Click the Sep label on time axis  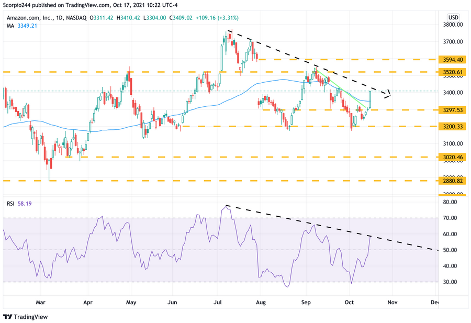306,302
